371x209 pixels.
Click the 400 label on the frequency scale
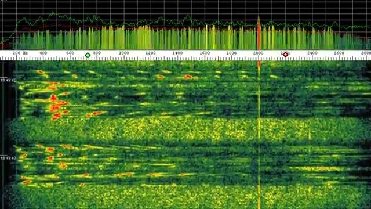pyautogui.click(x=43, y=53)
